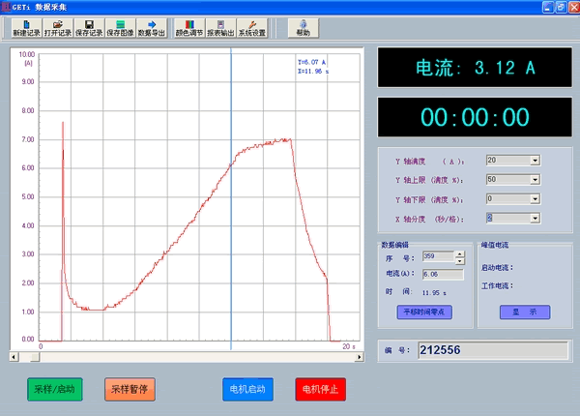This screenshot has width=580, height=416.
Task: Click the 平移时间零点 button
Action: tap(423, 312)
